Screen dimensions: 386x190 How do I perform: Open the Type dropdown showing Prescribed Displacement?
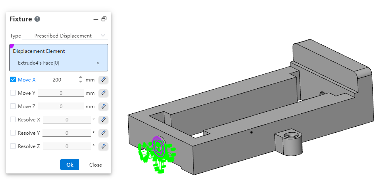[69, 36]
